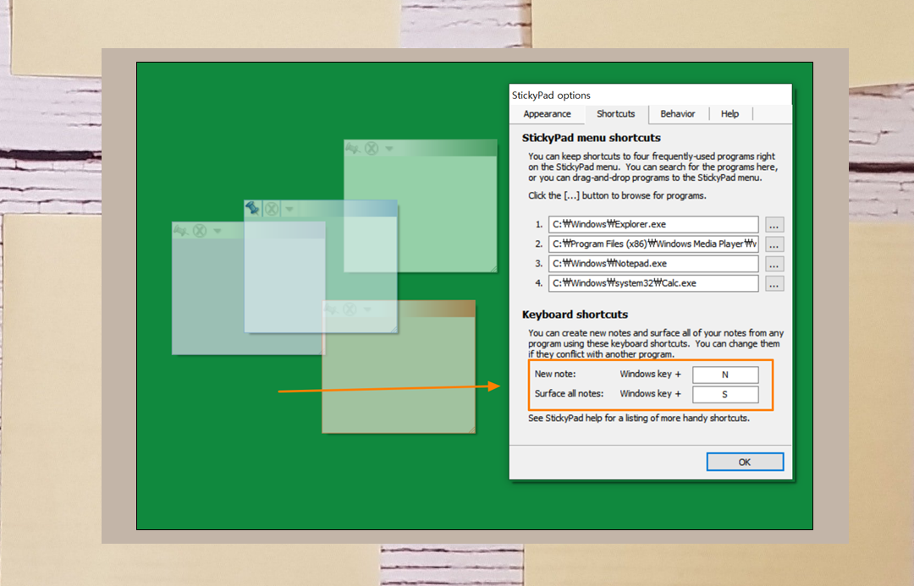Click the 'Surface all notes:' label
The image size is (914, 586).
point(569,394)
